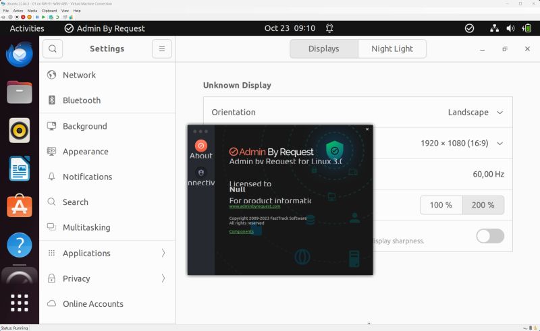This screenshot has width=540, height=331.
Task: Click the Unknown Display heading
Action: tap(237, 85)
